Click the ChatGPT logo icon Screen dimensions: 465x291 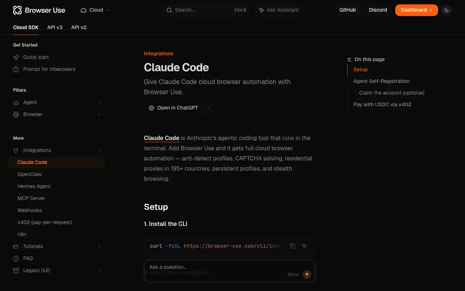click(x=151, y=108)
